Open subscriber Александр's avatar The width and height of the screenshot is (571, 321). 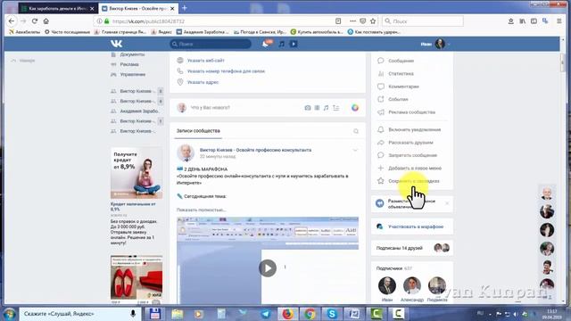[x=412, y=285]
